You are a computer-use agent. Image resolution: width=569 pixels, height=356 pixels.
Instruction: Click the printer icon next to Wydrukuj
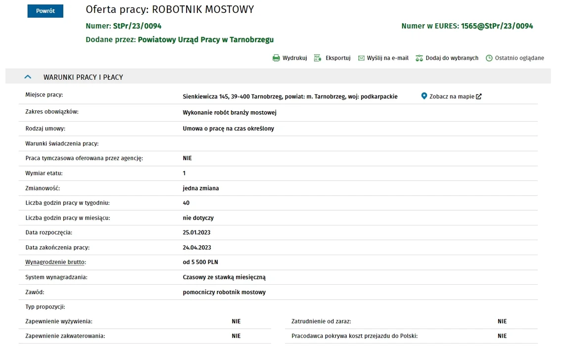pos(276,58)
